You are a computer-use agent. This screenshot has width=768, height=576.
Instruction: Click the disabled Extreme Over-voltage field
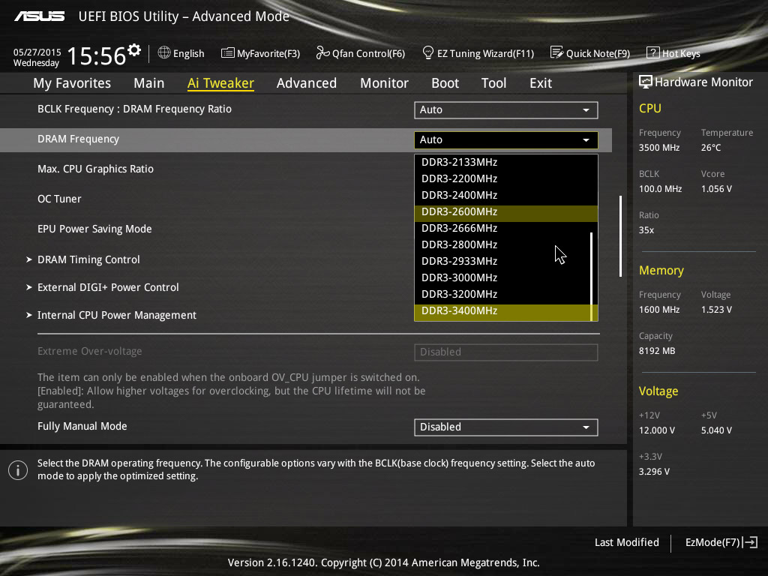(506, 352)
